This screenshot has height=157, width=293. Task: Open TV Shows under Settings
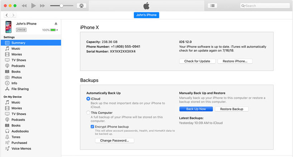pos(31,60)
